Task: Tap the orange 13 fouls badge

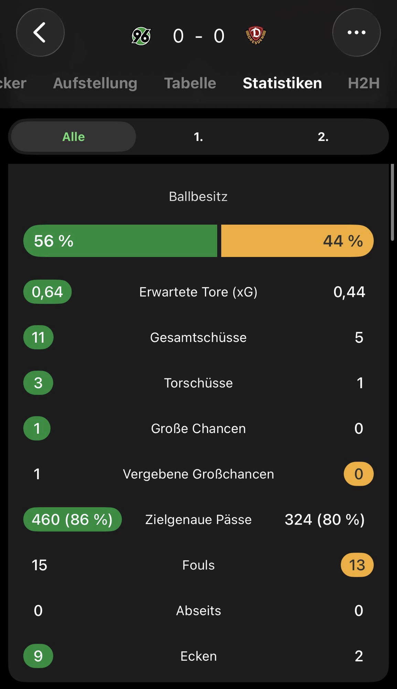Action: click(357, 565)
